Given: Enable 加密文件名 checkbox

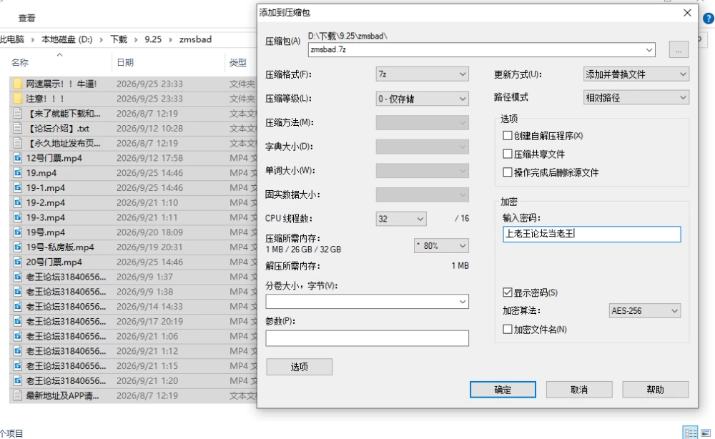Looking at the screenshot, I should pos(507,329).
